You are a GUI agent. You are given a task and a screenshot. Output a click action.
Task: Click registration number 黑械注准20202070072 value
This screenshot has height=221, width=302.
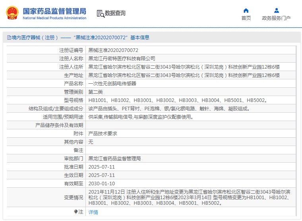pyautogui.click(x=113, y=50)
